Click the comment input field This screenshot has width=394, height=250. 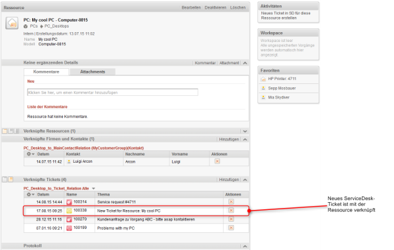[112, 93]
